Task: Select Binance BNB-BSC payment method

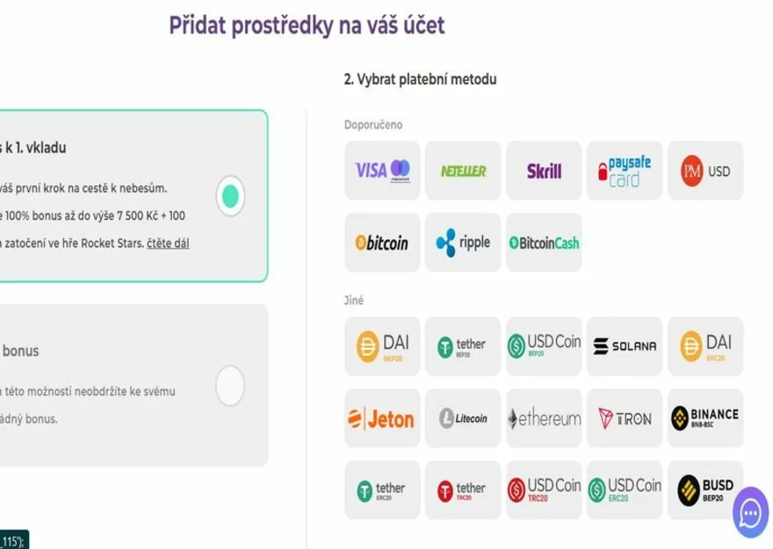Action: tap(705, 418)
